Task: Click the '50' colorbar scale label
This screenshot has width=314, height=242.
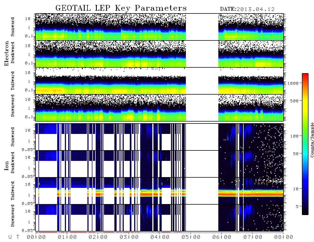Action: tap(296, 154)
